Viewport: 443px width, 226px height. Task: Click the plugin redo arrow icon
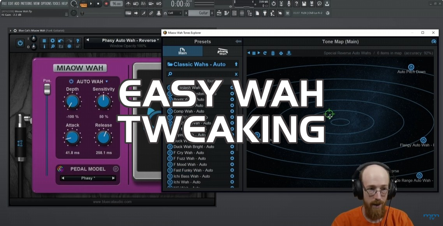69,41
